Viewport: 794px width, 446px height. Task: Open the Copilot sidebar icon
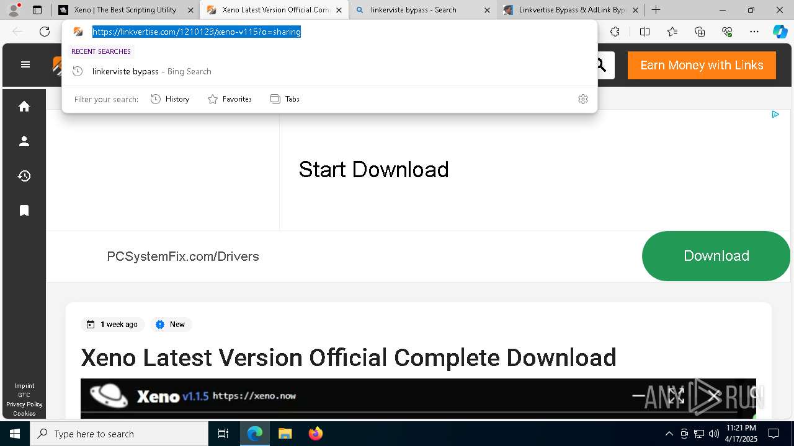click(780, 32)
